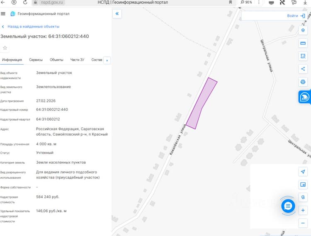The image size is (311, 236).
Task: Open the Части ЗУ tab
Action: point(77,60)
